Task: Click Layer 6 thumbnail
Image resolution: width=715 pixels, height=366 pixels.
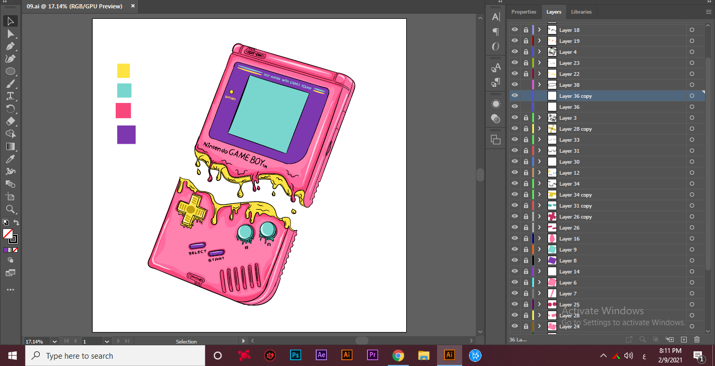Action: (x=552, y=282)
